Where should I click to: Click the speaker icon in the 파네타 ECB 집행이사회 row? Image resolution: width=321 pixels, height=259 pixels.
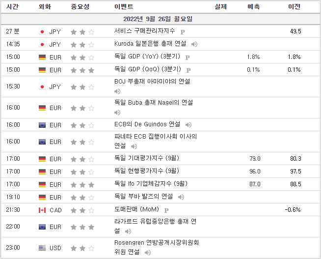pos(134,146)
